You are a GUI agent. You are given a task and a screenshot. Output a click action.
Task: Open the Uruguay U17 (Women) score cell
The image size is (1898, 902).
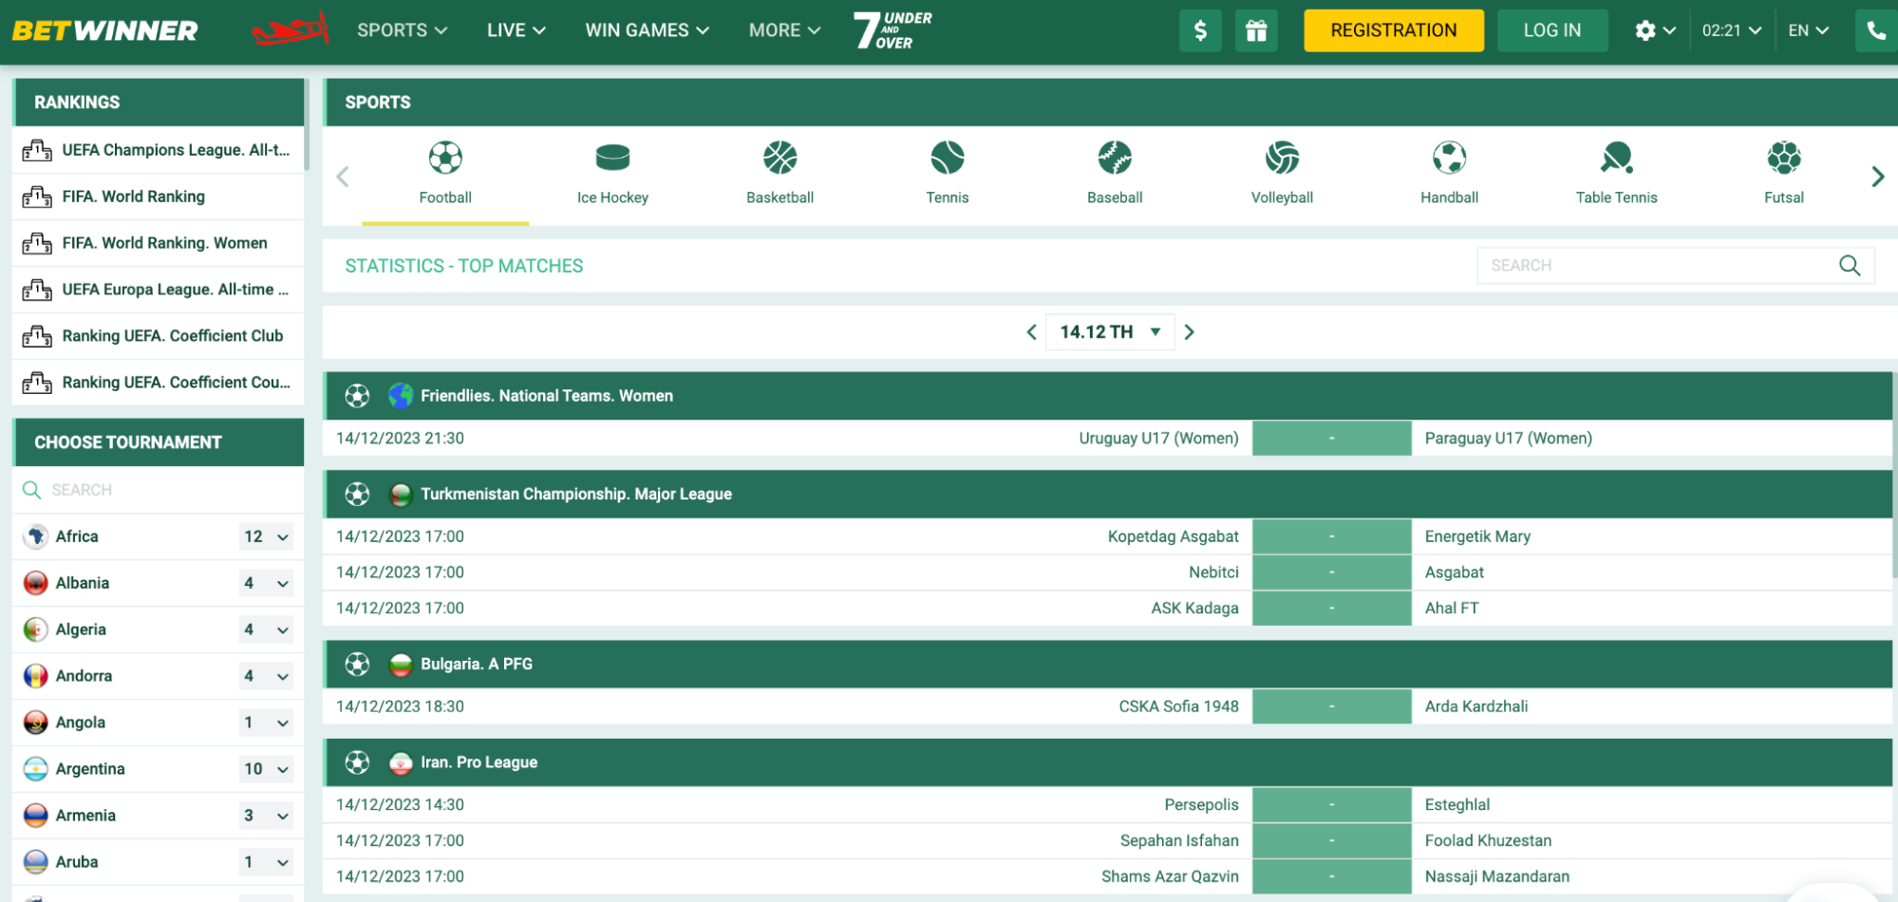[x=1331, y=439]
